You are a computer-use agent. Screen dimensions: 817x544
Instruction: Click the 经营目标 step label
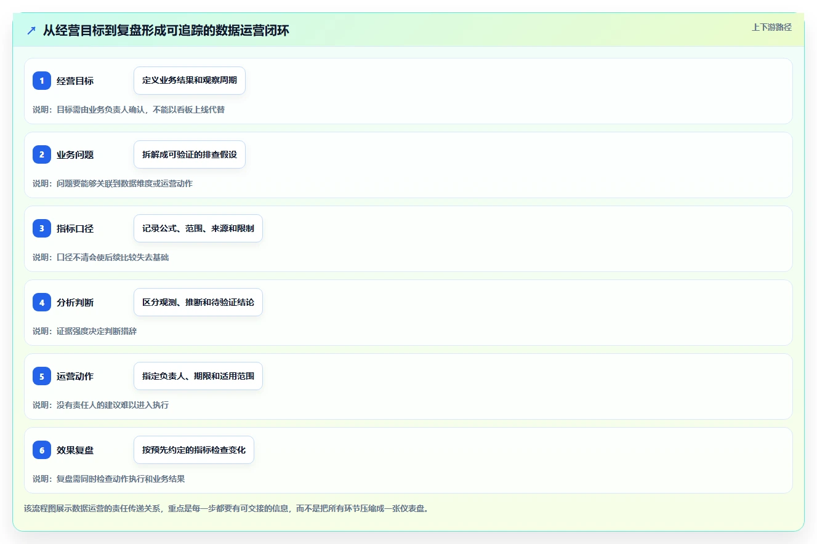tap(75, 81)
